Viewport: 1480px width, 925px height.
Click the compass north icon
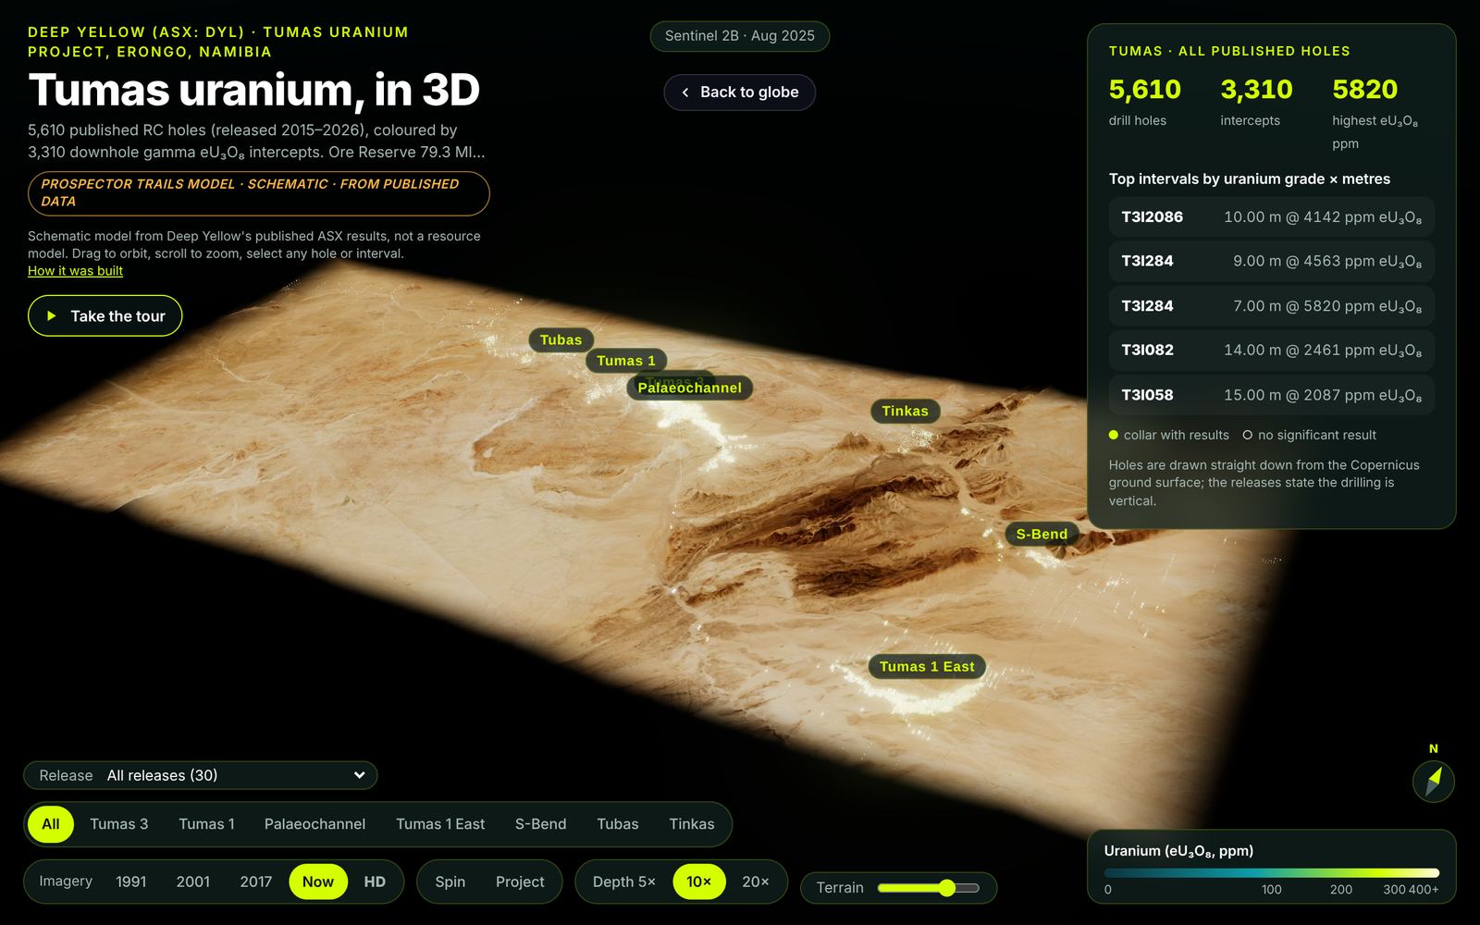coord(1433,781)
